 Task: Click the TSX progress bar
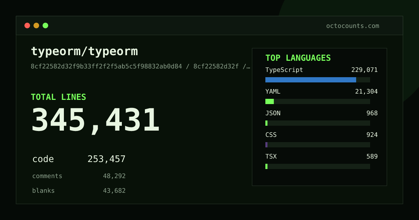pyautogui.click(x=318, y=166)
